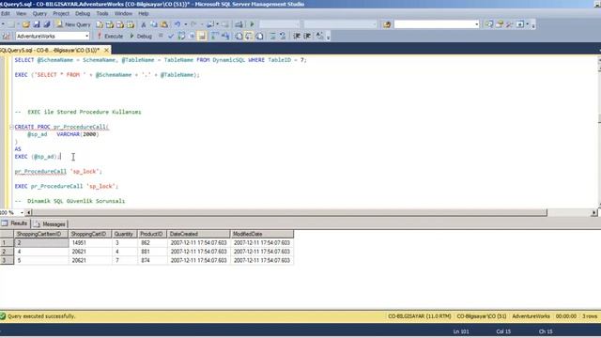Start the Debug button

pos(141,36)
